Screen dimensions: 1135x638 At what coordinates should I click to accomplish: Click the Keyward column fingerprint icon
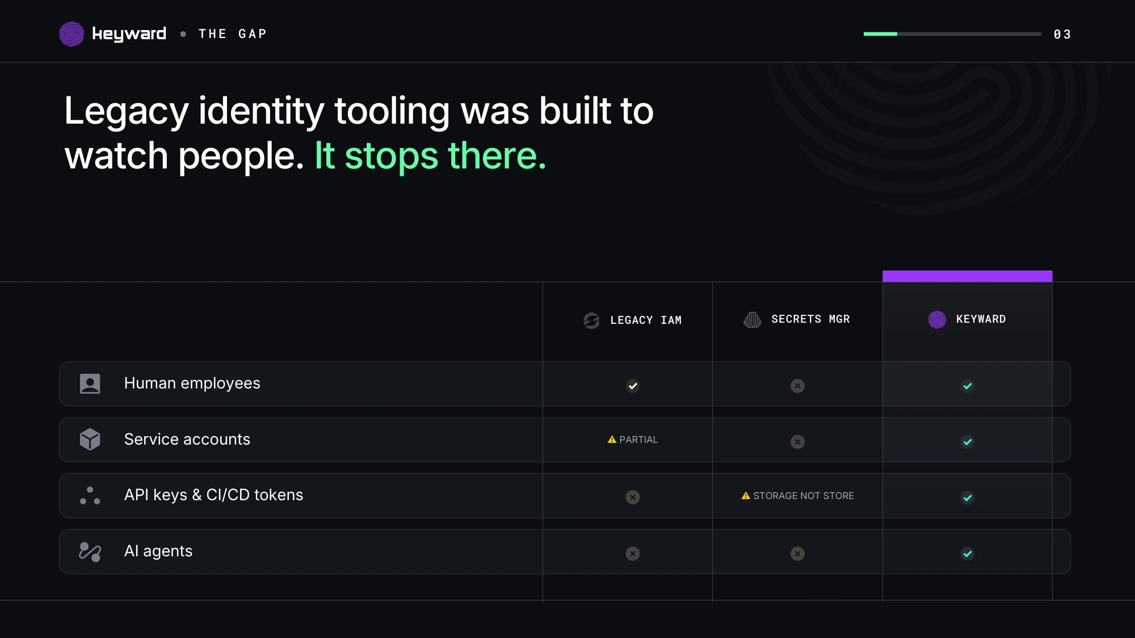tap(937, 319)
